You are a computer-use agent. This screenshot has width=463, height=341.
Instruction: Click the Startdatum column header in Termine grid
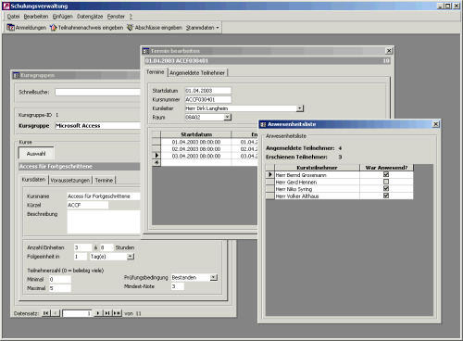196,134
